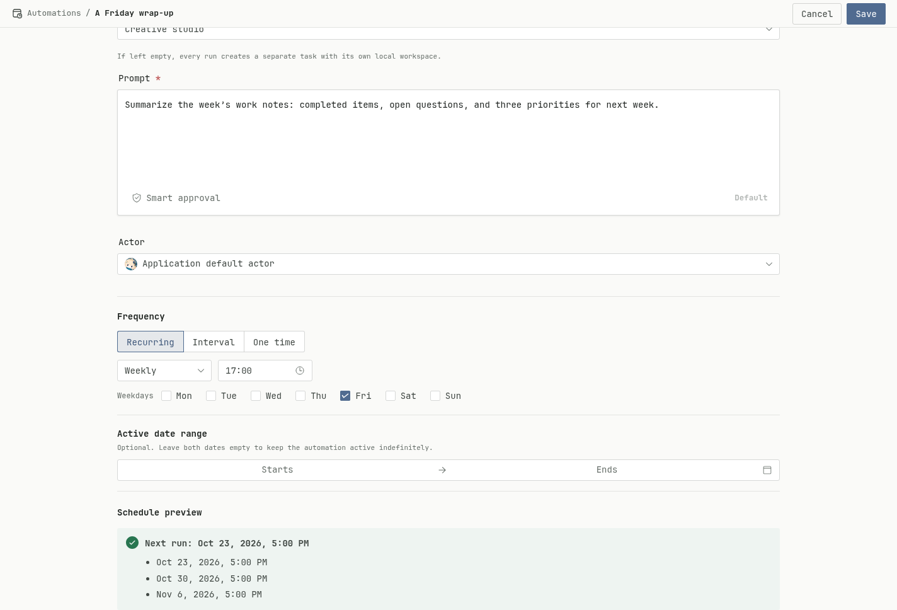Viewport: 897px width, 610px height.
Task: Click the 17:00 time input field
Action: coord(265,371)
